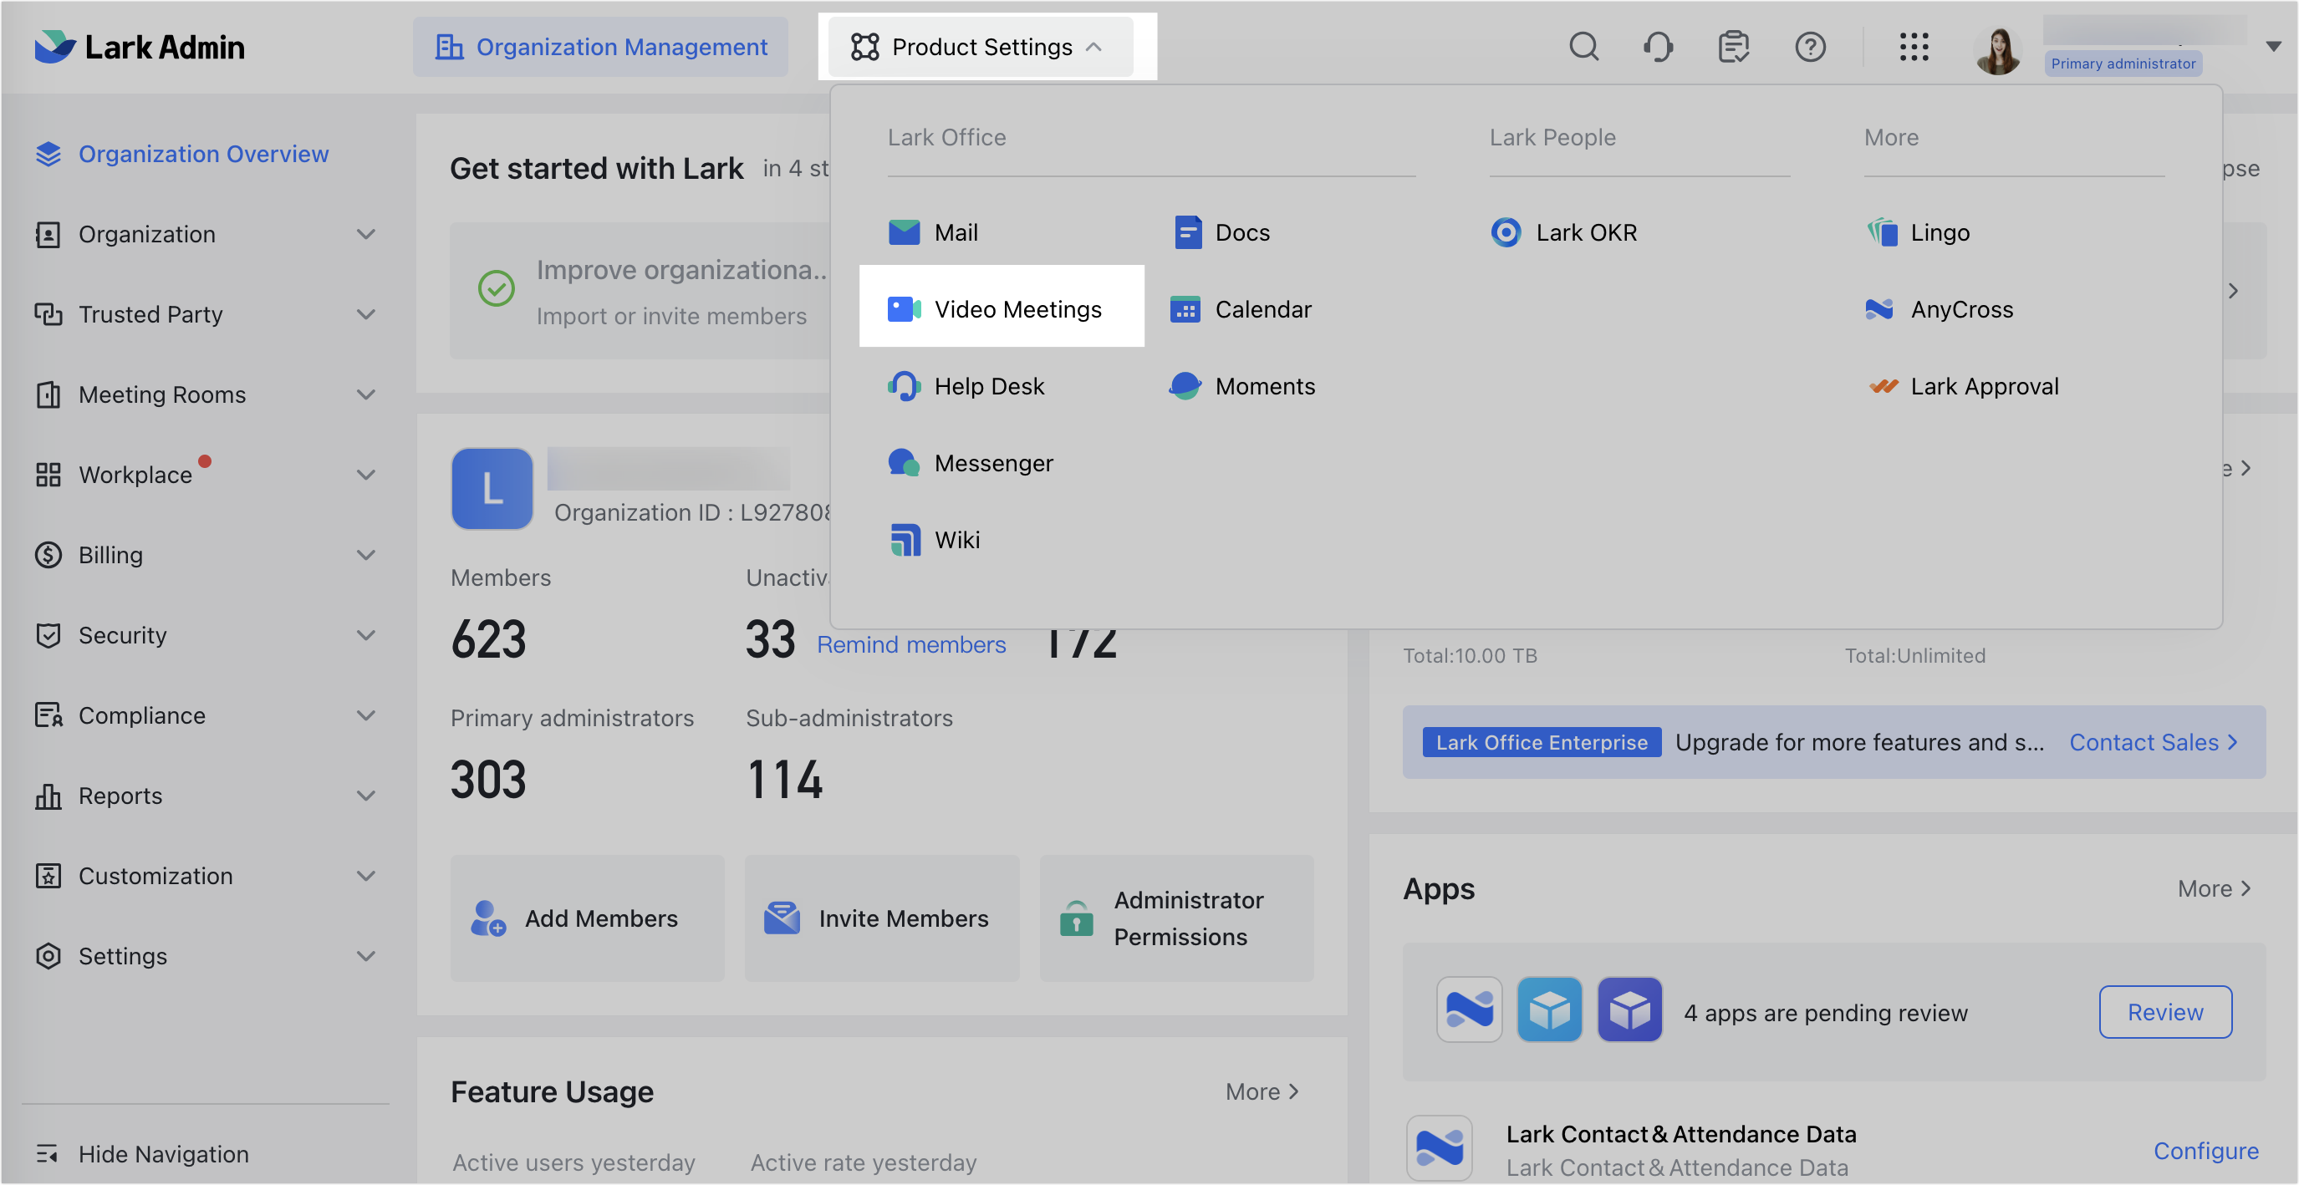Go to Organization Overview

click(x=182, y=154)
